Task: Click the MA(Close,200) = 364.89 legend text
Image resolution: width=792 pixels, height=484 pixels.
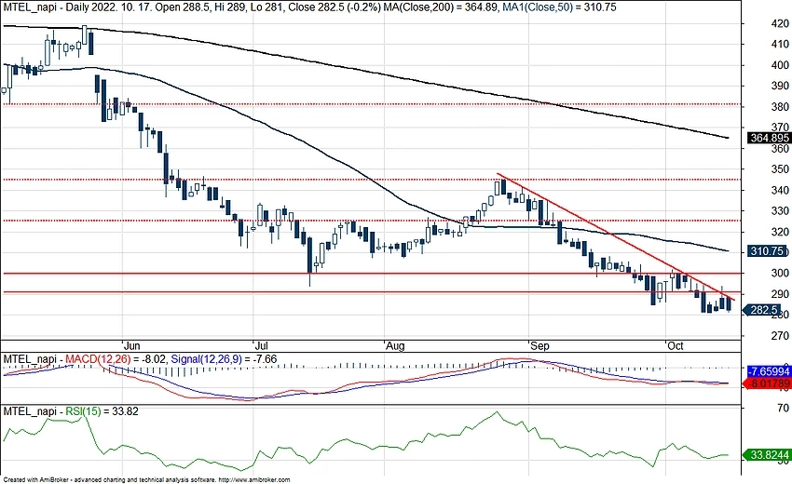Action: pyautogui.click(x=442, y=7)
